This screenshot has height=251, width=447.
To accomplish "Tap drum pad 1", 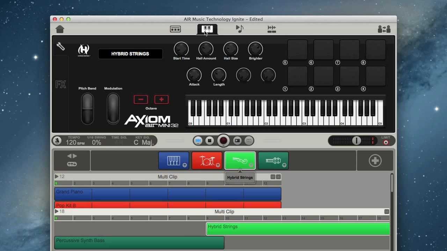I will [298, 76].
